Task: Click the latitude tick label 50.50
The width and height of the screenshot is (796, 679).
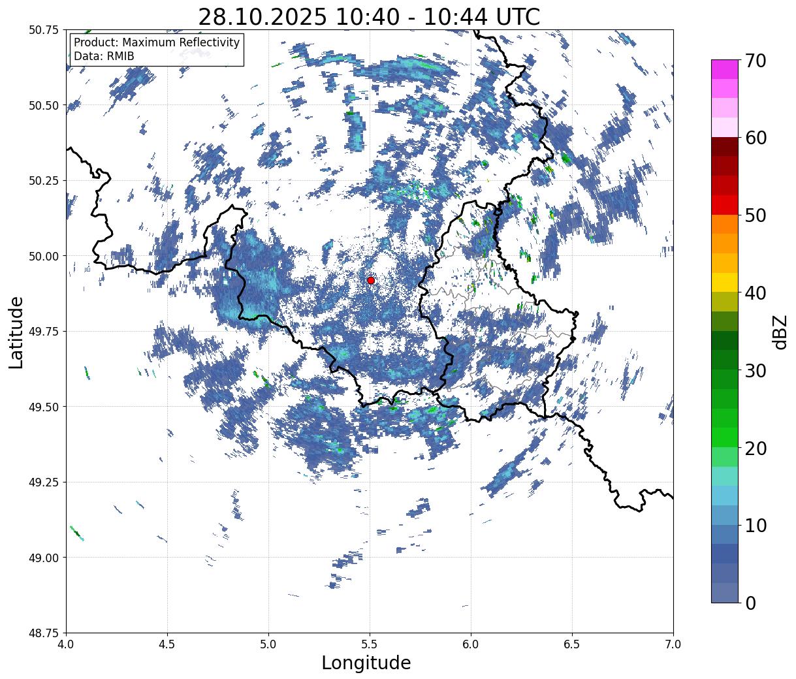Action: [x=44, y=105]
